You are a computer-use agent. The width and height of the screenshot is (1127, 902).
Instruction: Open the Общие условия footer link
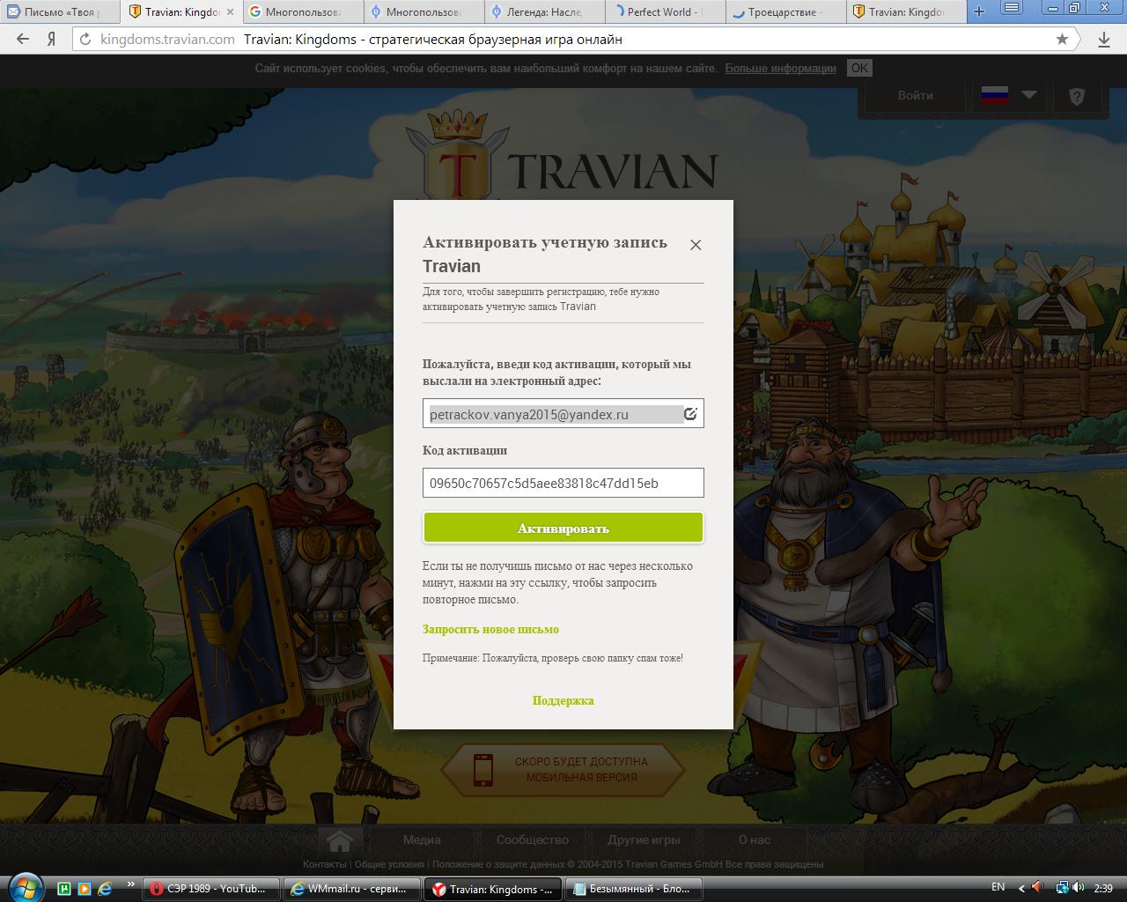point(389,864)
